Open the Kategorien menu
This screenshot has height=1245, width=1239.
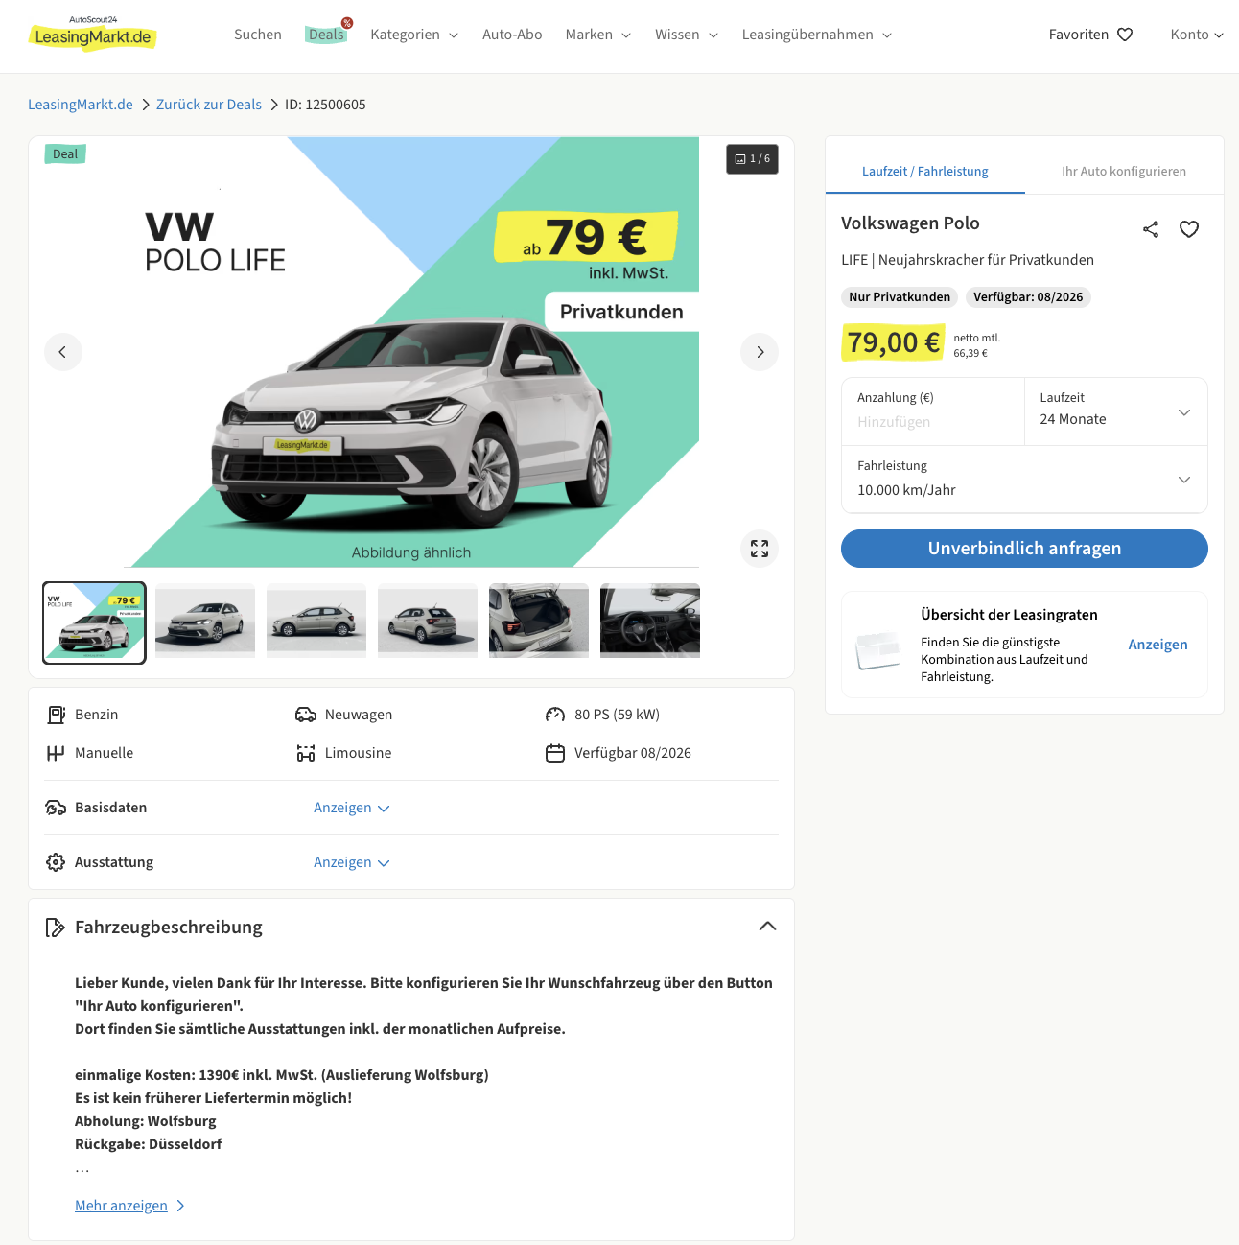click(x=414, y=35)
